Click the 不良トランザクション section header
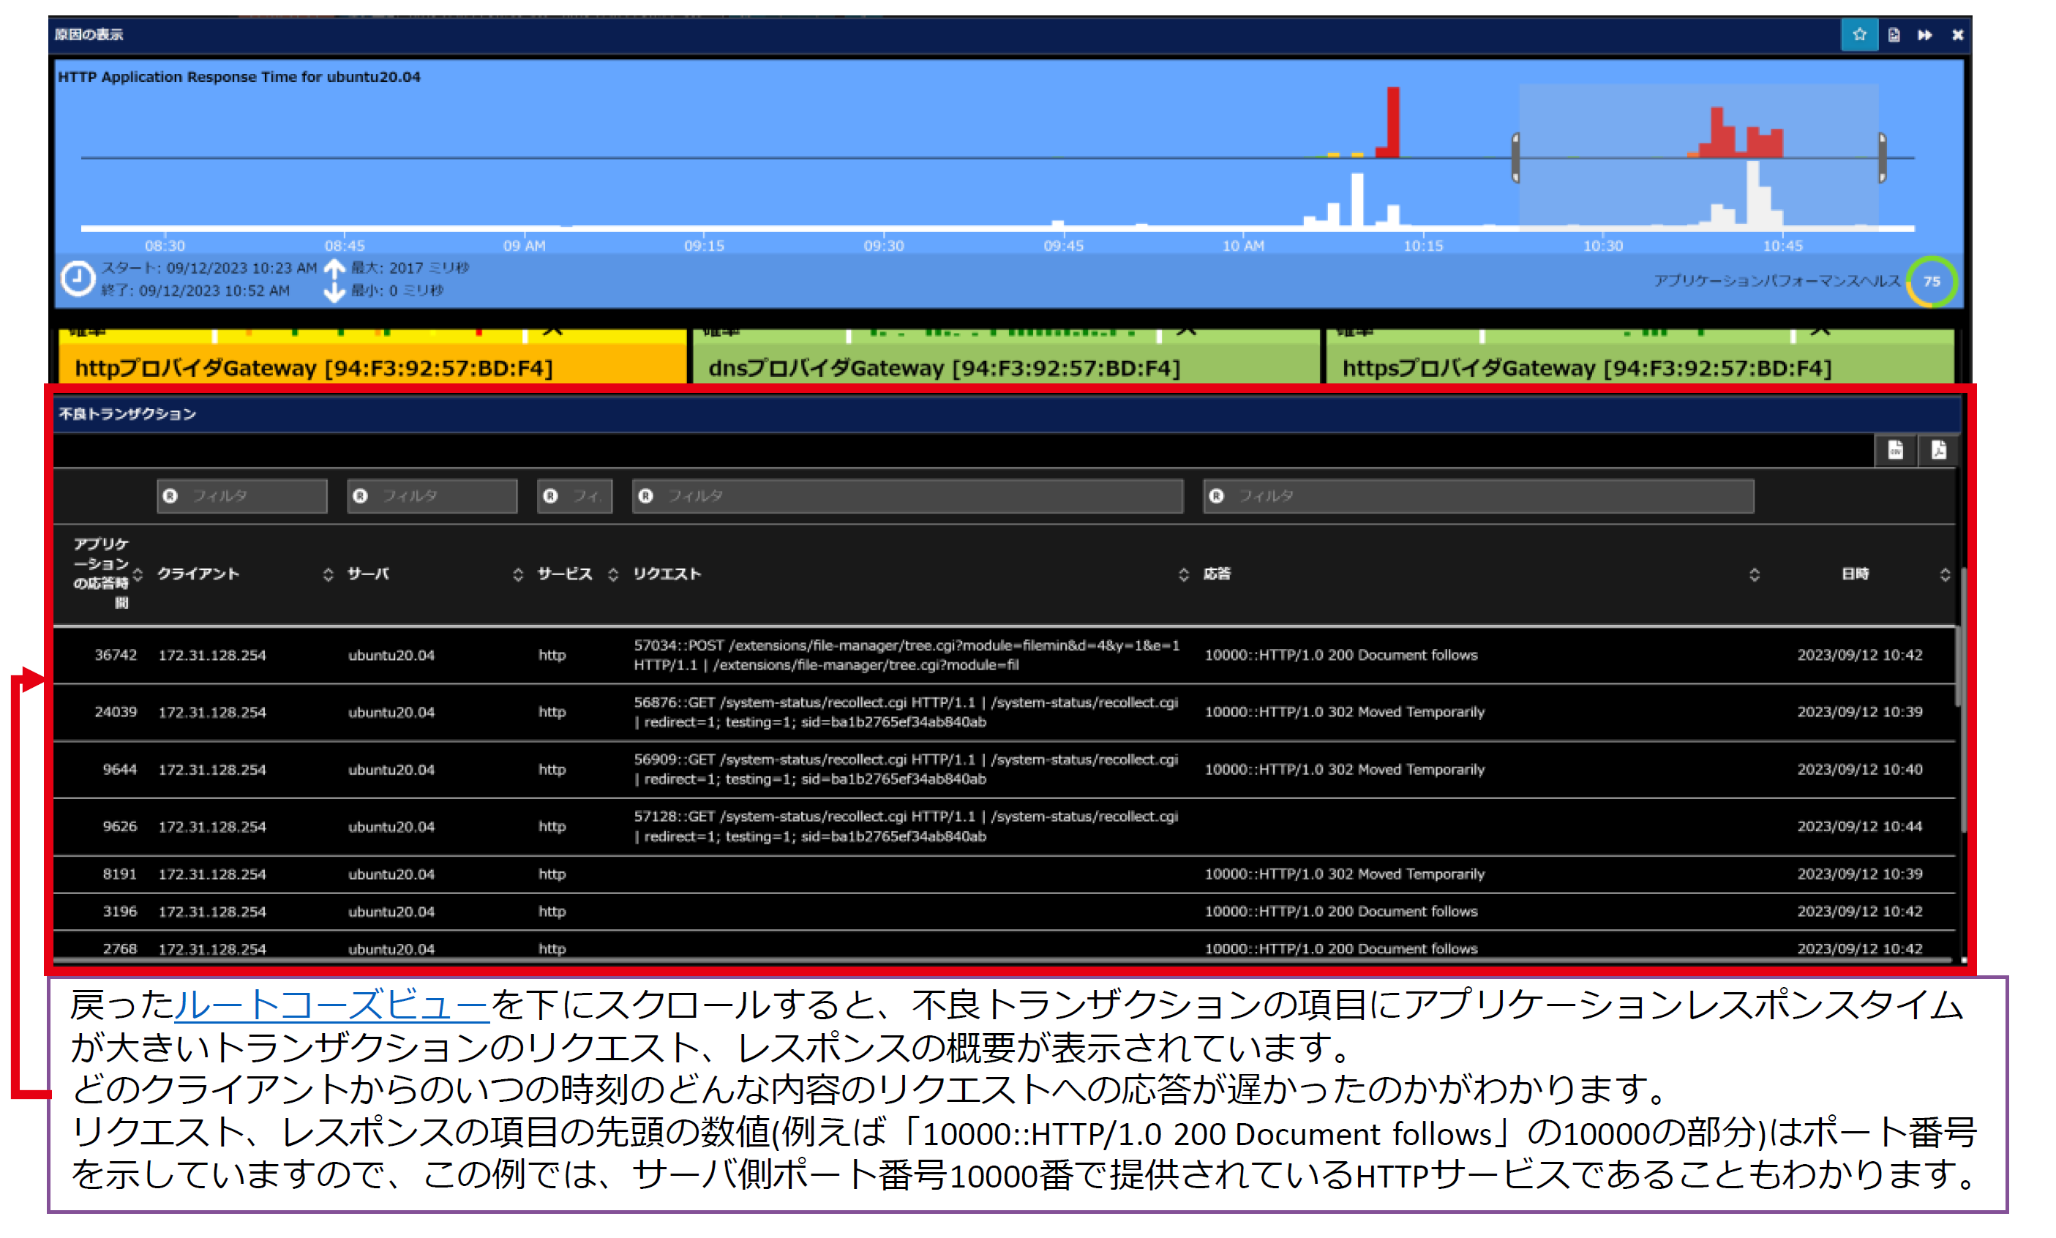 [1006, 415]
